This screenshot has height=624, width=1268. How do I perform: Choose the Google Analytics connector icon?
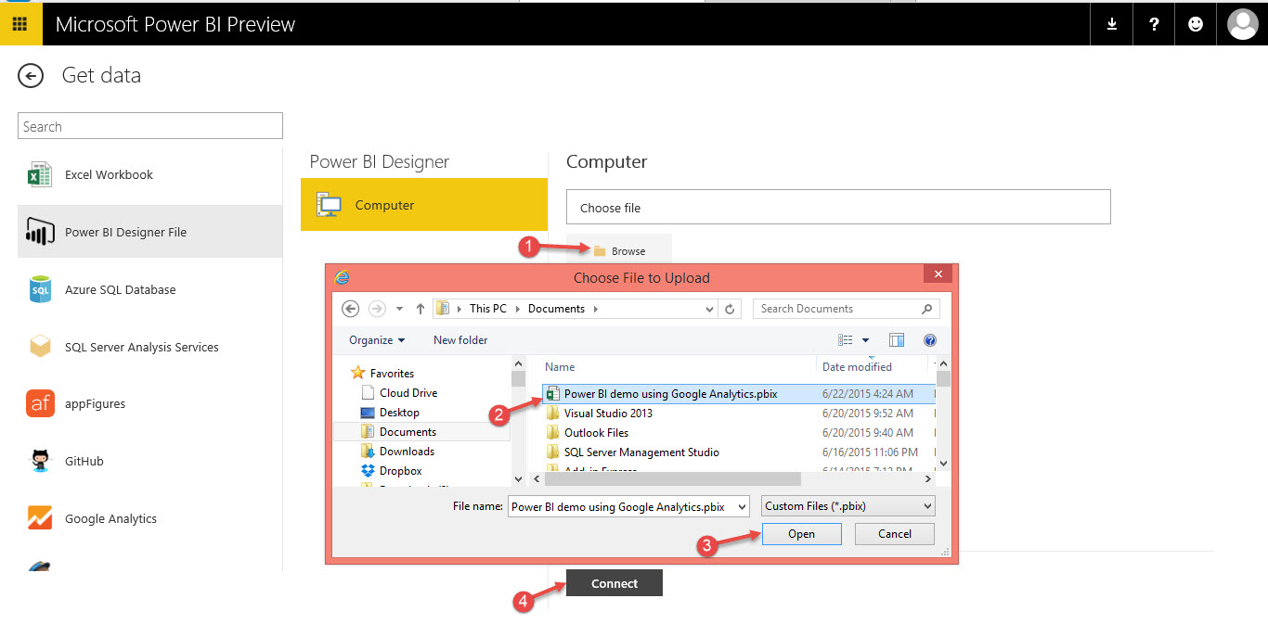(x=39, y=518)
